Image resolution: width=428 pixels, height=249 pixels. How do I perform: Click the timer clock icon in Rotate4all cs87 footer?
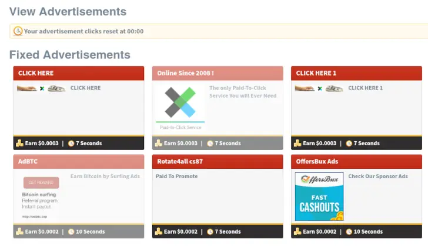(210, 232)
